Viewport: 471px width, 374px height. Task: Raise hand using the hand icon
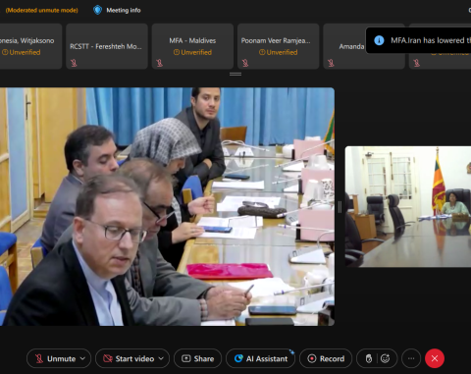click(x=369, y=358)
